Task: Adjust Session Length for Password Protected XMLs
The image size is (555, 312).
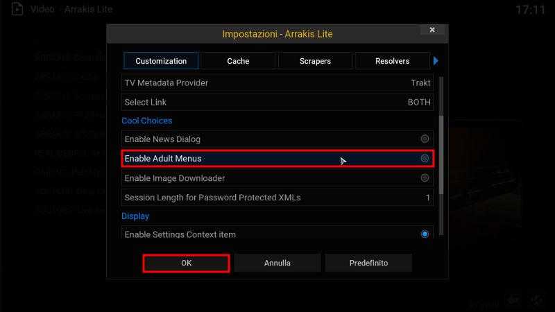Action: (277, 198)
